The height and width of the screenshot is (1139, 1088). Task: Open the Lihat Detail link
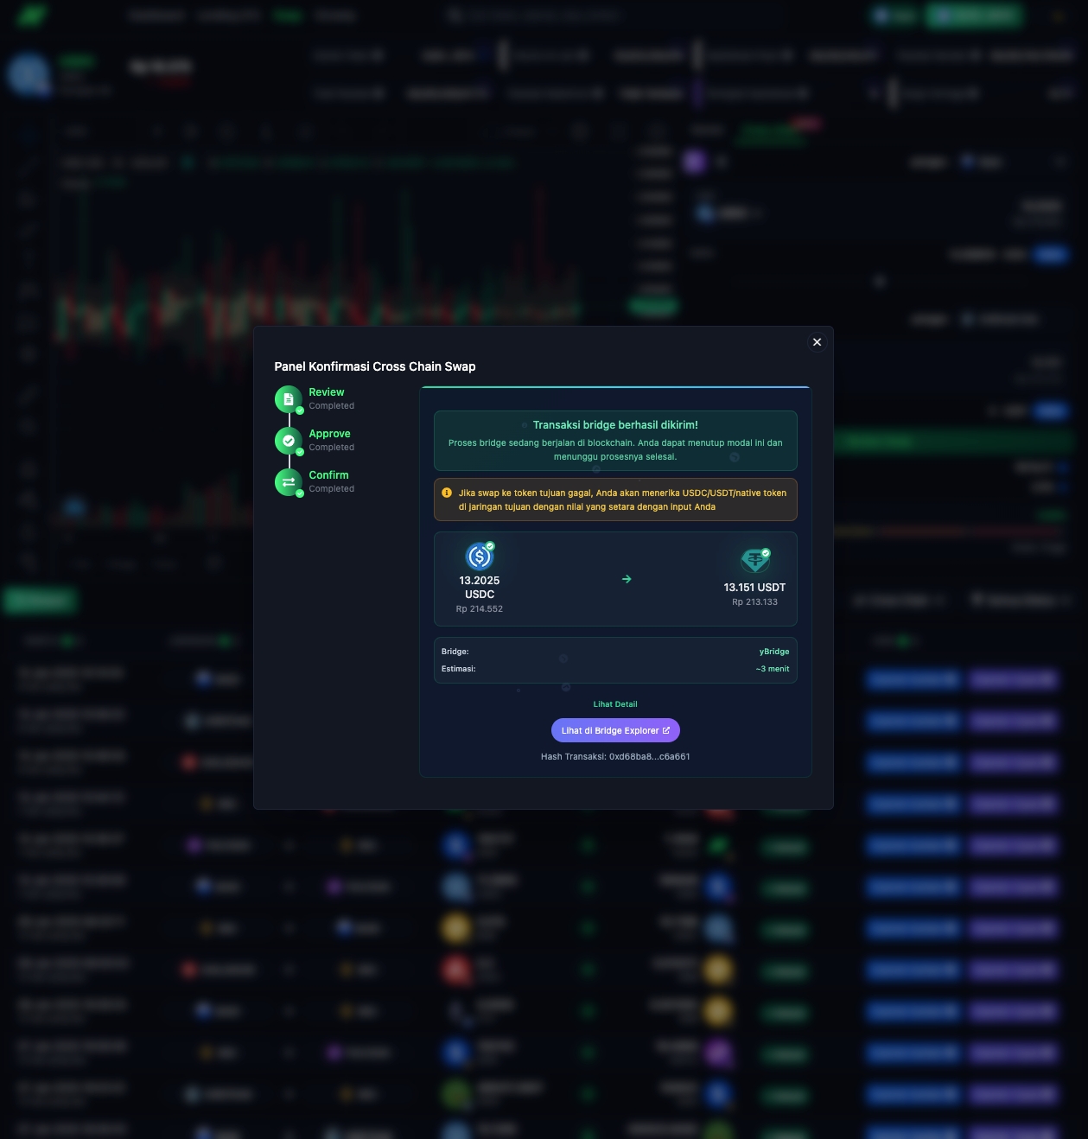click(x=615, y=704)
